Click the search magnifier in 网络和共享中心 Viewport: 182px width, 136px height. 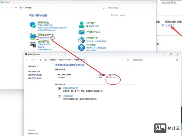(177, 60)
